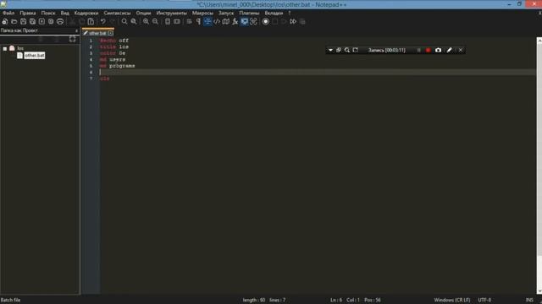This screenshot has width=542, height=304.
Task: Click the recorder draw pencil icon
Action: 450,51
